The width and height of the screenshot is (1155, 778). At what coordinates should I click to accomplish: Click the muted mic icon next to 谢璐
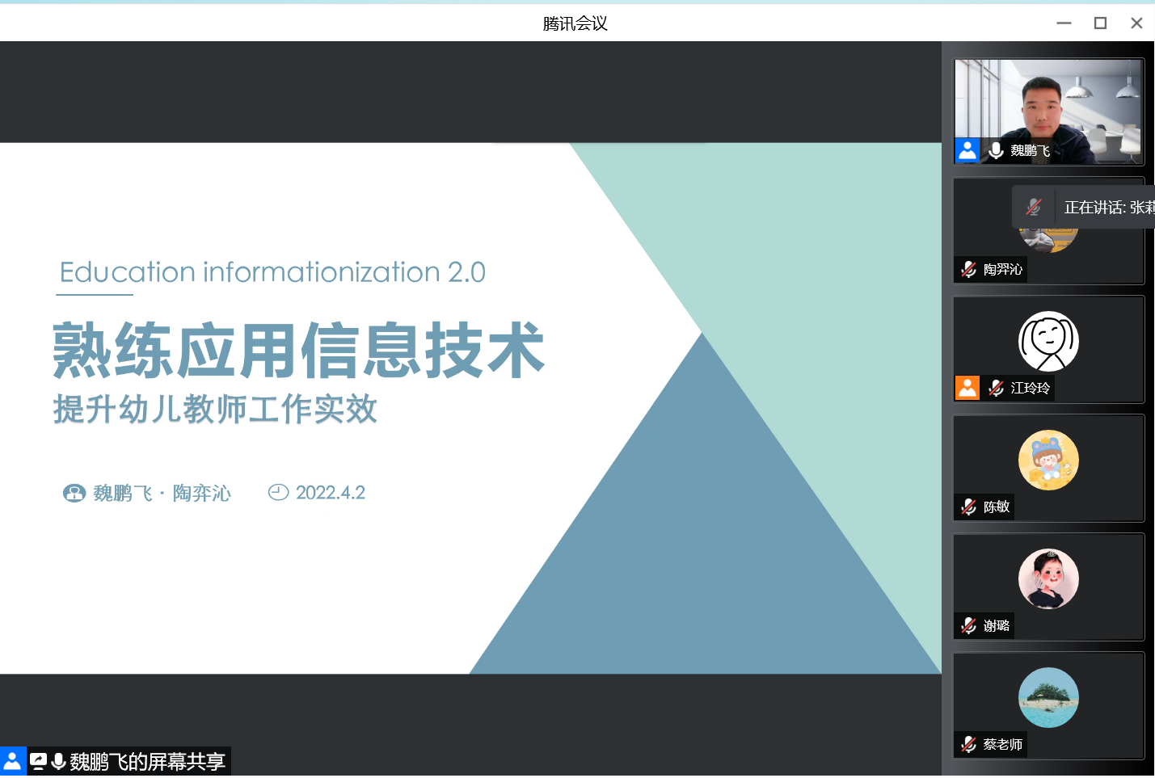click(968, 625)
